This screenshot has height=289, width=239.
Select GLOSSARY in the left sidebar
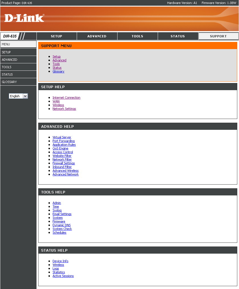point(18,82)
